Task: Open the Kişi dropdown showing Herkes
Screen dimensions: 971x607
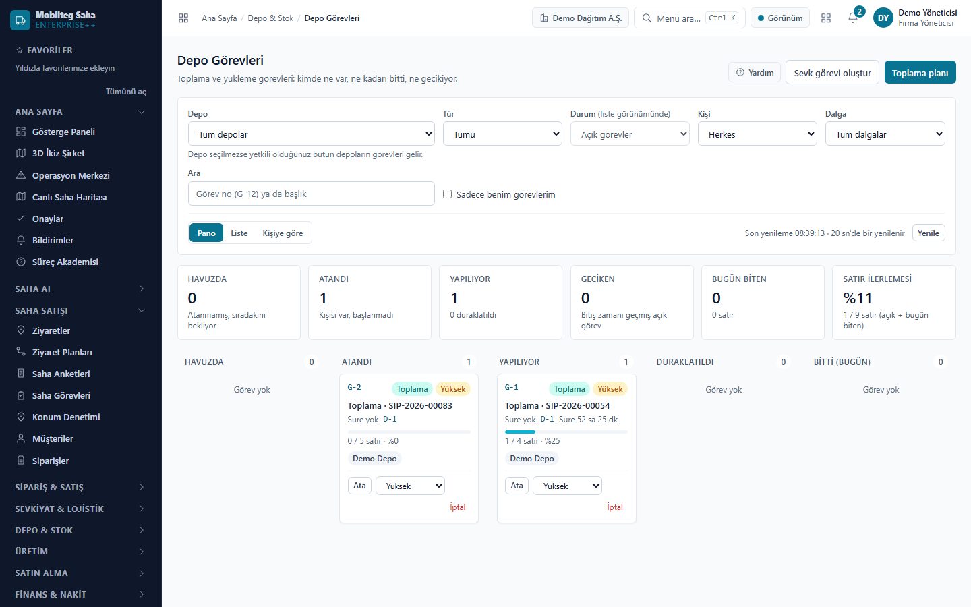Action: 757,134
